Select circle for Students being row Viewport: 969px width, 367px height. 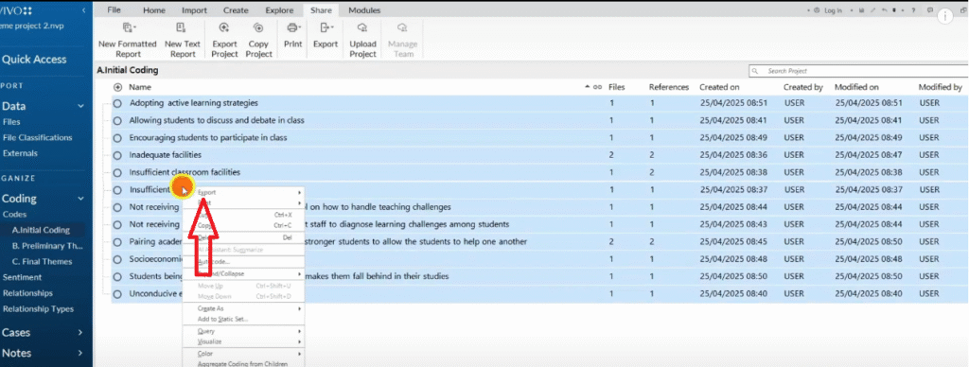click(117, 276)
